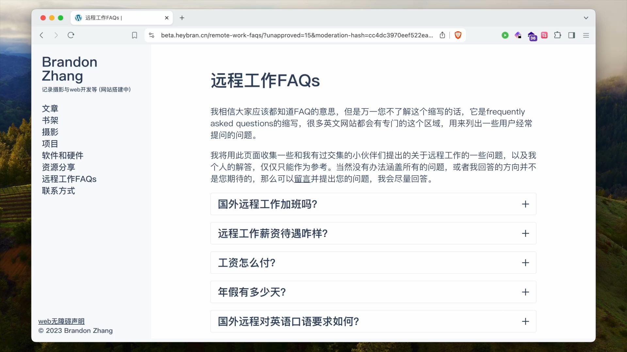627x352 pixels.
Task: Go forward in browser history
Action: tap(56, 35)
